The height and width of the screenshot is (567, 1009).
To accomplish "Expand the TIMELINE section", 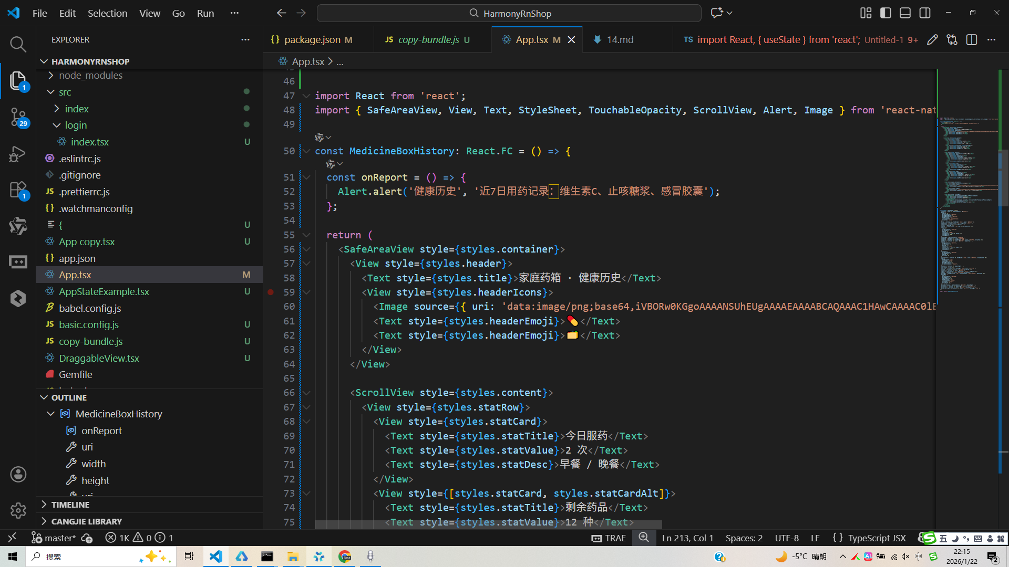I will click(x=149, y=505).
